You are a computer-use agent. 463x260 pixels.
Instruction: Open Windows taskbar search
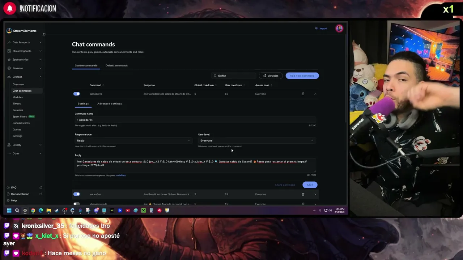coord(17,211)
